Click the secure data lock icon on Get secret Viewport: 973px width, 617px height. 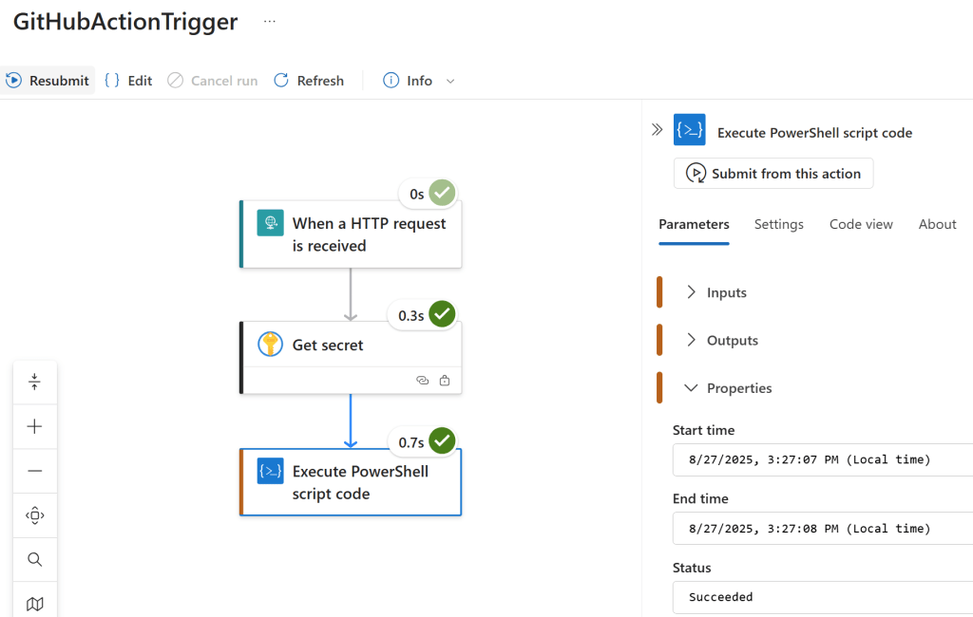(445, 380)
